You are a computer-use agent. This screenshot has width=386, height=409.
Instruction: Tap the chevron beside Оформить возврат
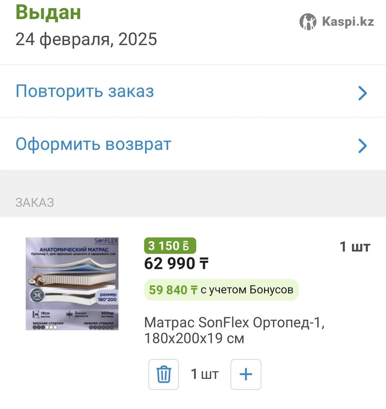362,146
